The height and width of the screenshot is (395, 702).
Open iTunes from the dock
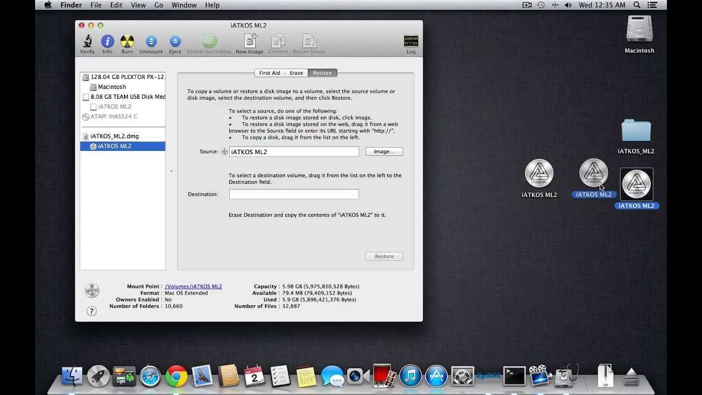[410, 376]
